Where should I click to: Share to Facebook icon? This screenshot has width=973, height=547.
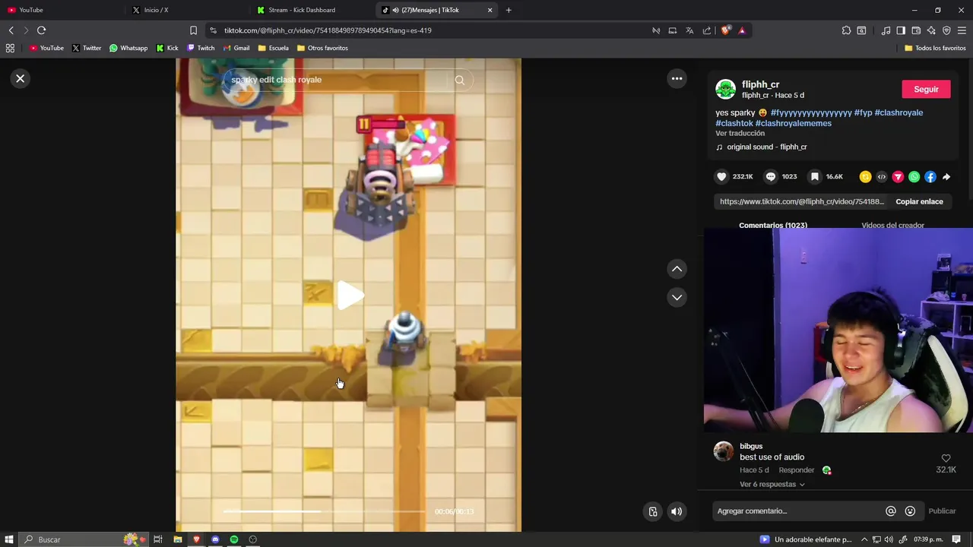(930, 177)
